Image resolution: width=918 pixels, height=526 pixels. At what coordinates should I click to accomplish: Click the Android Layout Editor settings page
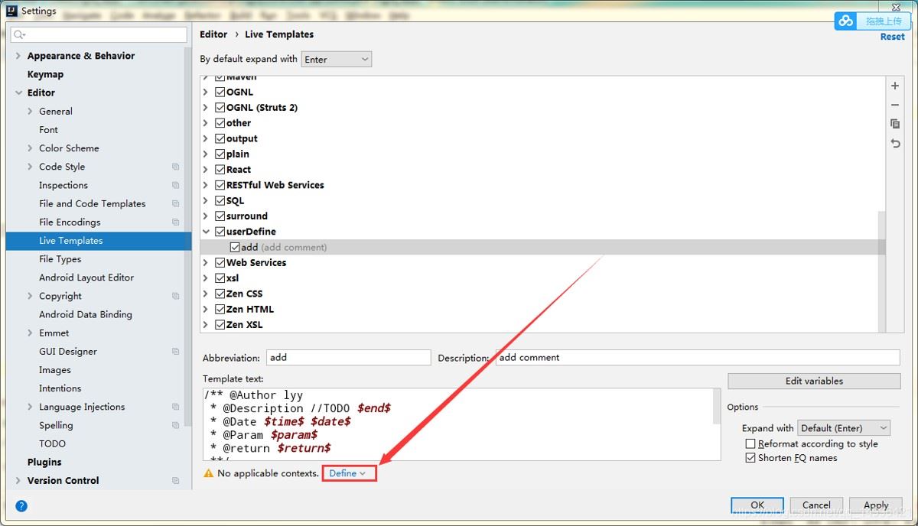pyautogui.click(x=86, y=278)
